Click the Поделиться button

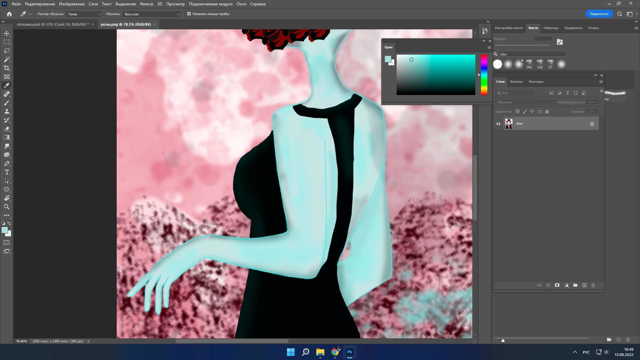(x=599, y=14)
